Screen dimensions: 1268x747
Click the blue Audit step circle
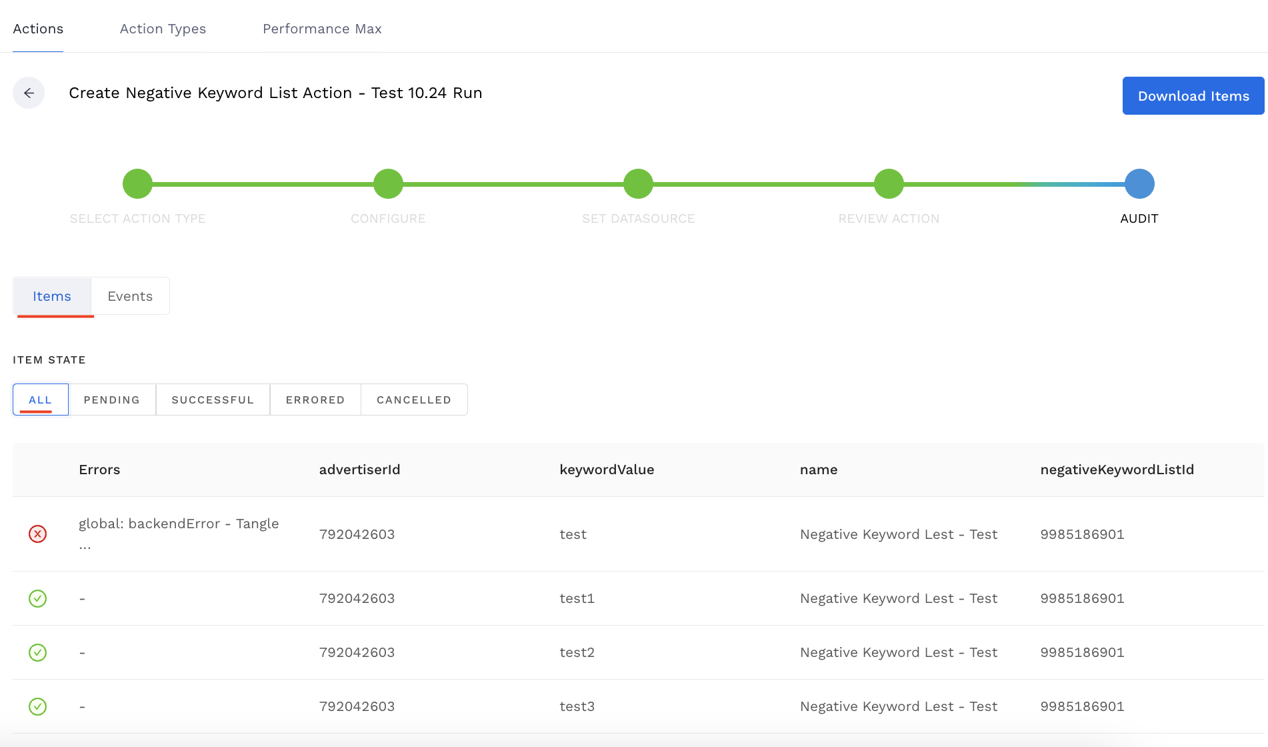pos(1139,184)
